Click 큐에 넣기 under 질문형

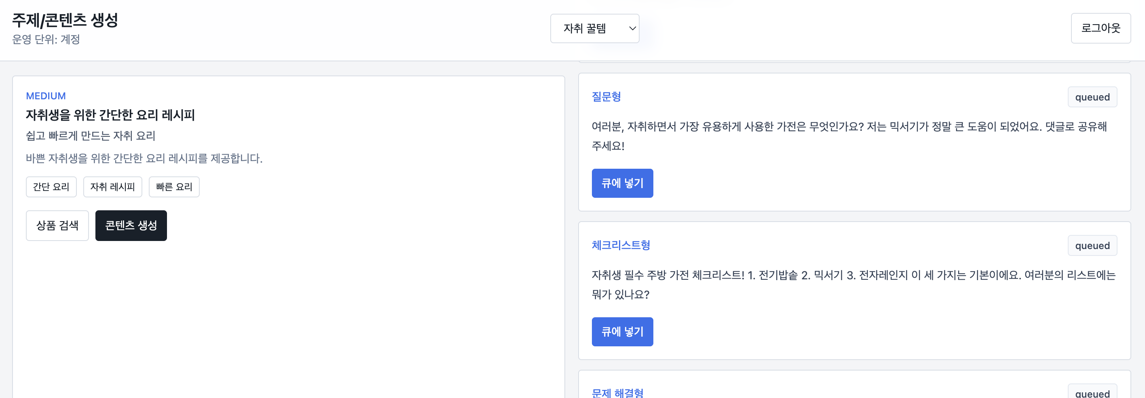tap(622, 183)
